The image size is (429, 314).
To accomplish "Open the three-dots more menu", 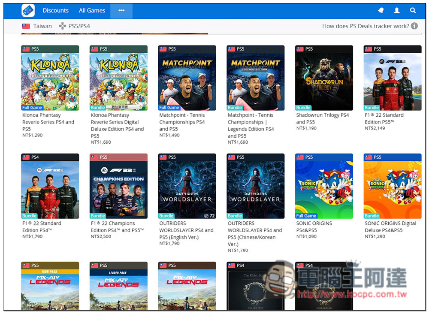I will click(121, 11).
